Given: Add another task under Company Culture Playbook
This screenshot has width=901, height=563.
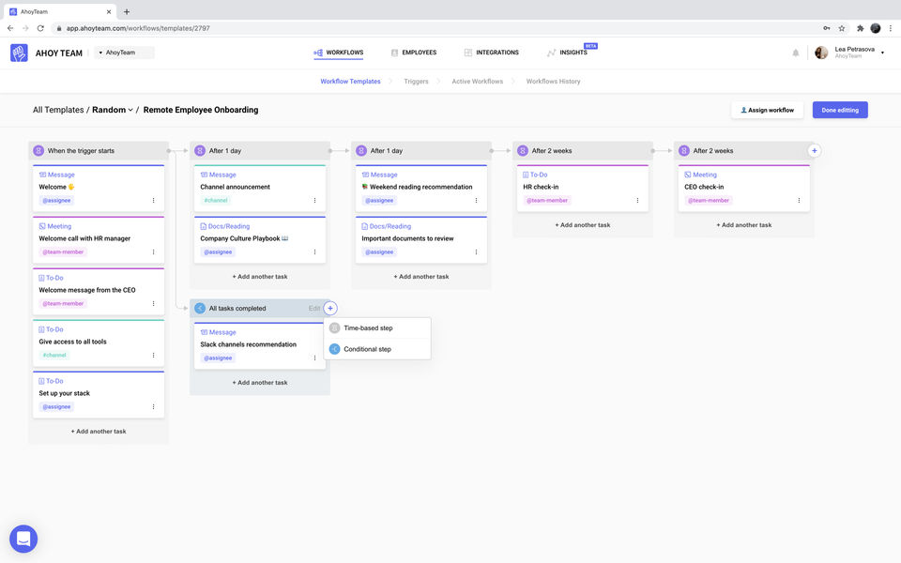Looking at the screenshot, I should point(260,277).
